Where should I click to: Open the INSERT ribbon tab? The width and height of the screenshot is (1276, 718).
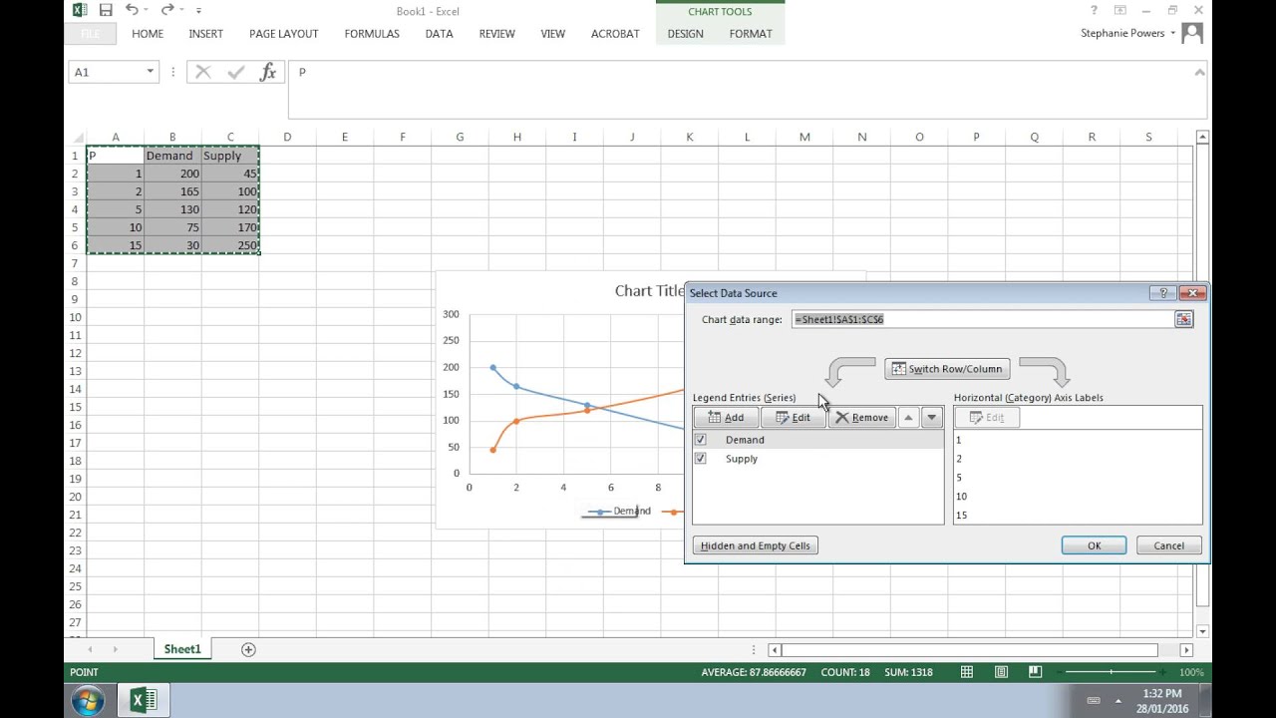coord(205,34)
